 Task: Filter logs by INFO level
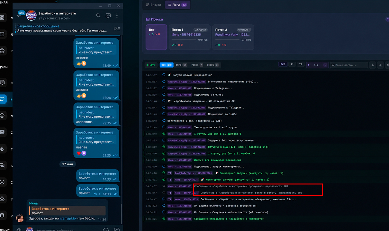click(181, 65)
